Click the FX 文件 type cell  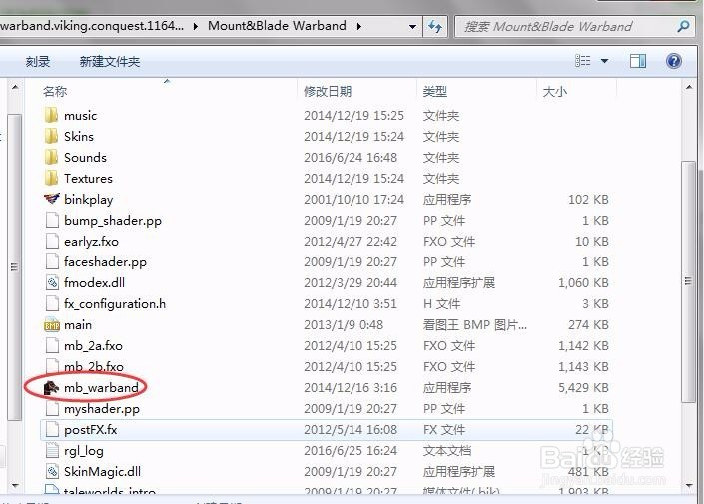pos(443,430)
